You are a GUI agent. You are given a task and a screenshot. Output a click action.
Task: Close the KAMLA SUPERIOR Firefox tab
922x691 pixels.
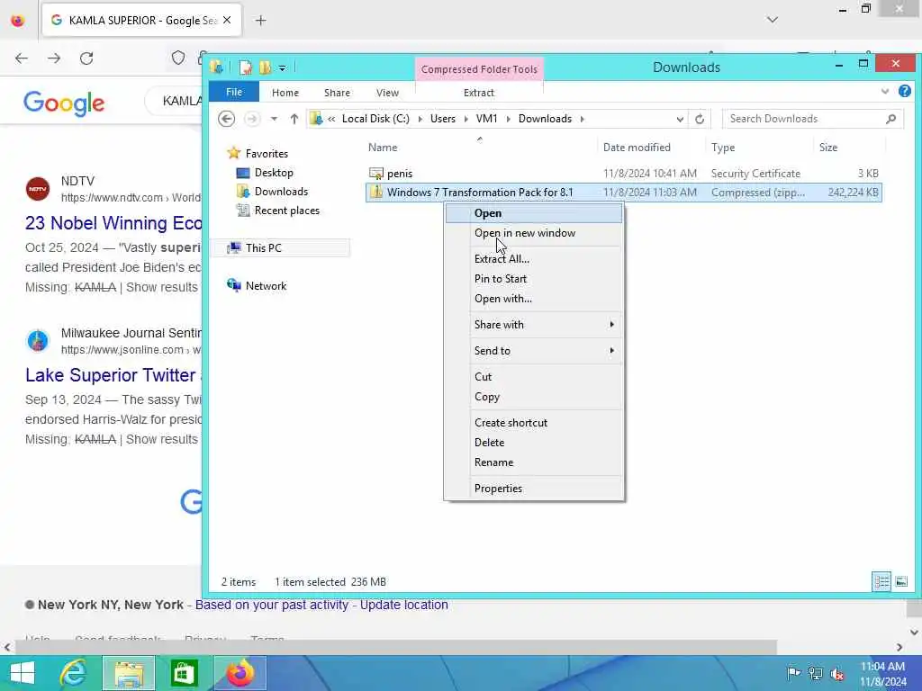tap(227, 21)
